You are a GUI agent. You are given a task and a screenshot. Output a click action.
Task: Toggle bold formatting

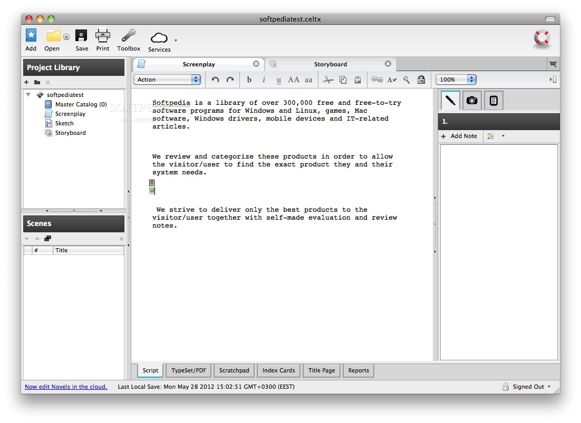(x=249, y=80)
